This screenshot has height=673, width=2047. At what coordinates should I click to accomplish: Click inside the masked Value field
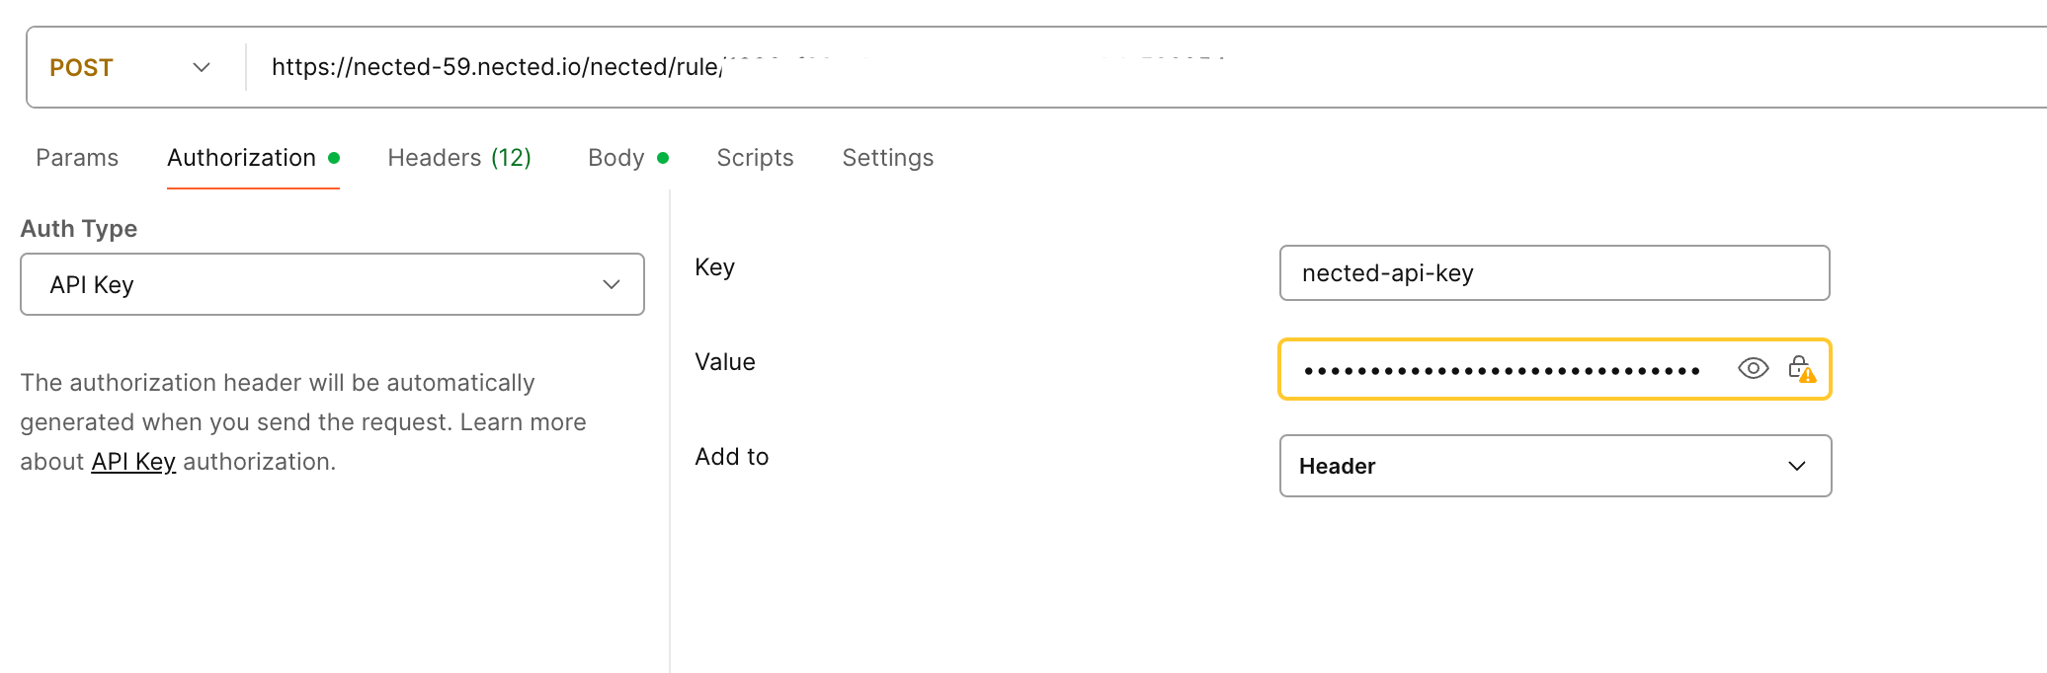pyautogui.click(x=1502, y=370)
